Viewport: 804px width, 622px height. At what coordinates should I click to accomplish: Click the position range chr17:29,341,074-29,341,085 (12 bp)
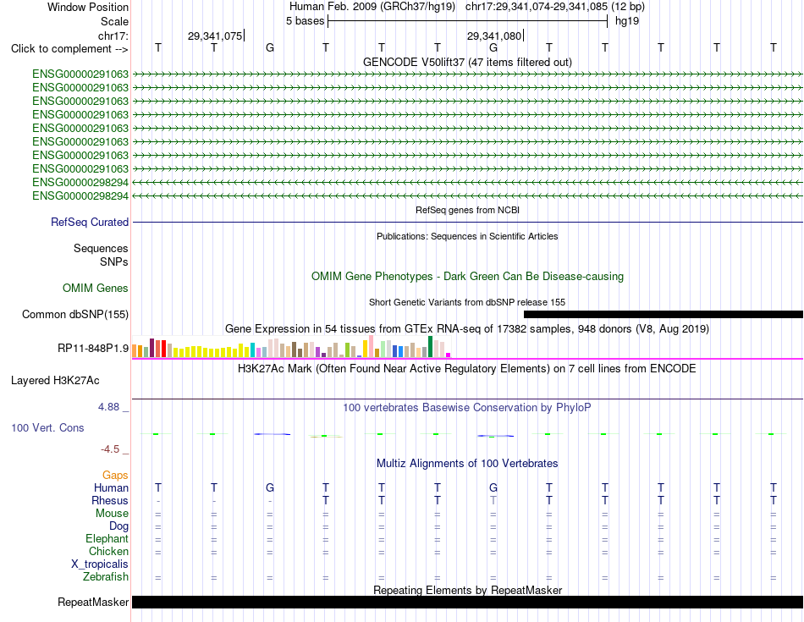[555, 7]
